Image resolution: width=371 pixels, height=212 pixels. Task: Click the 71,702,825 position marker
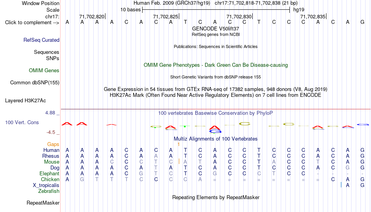point(166,16)
